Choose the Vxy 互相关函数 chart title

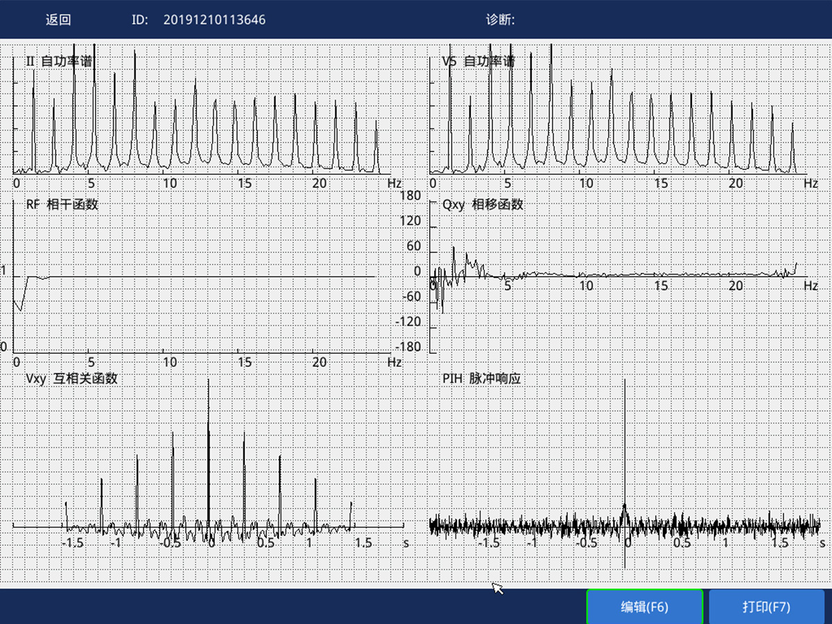(x=71, y=378)
